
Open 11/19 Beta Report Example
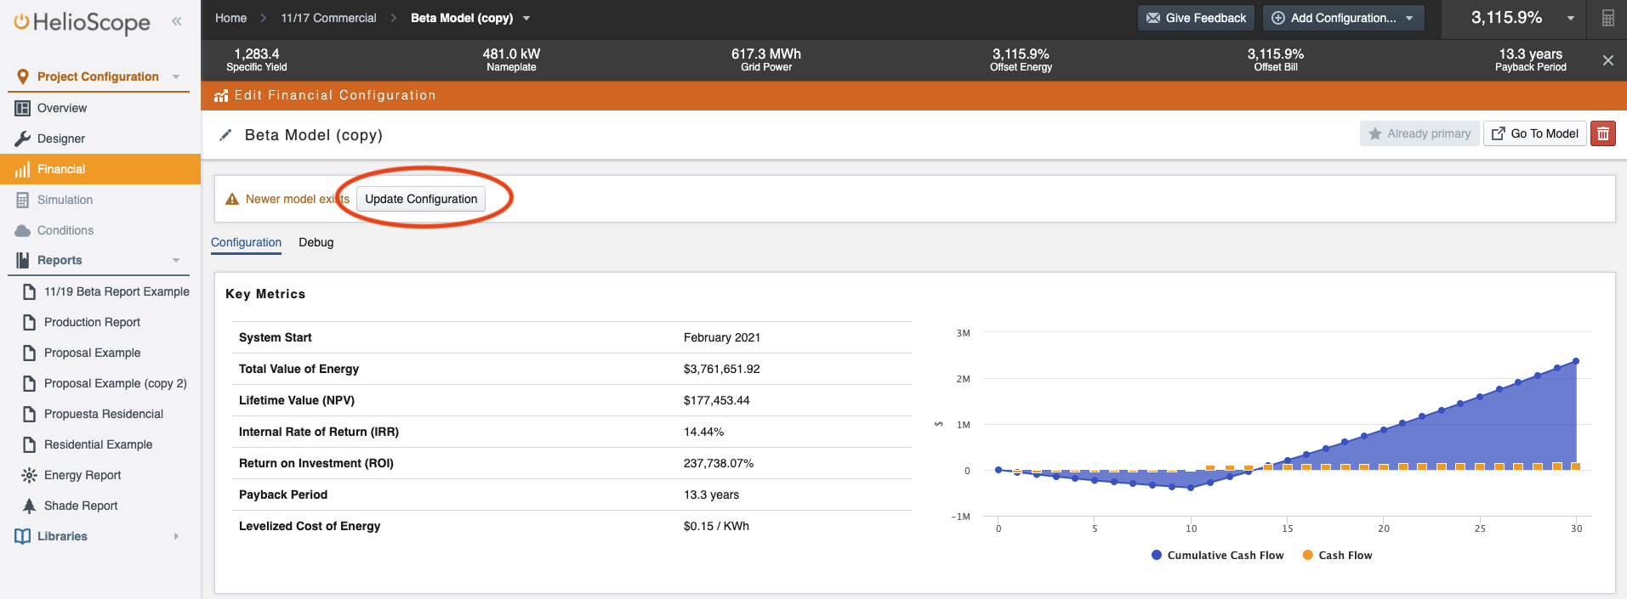click(x=117, y=291)
